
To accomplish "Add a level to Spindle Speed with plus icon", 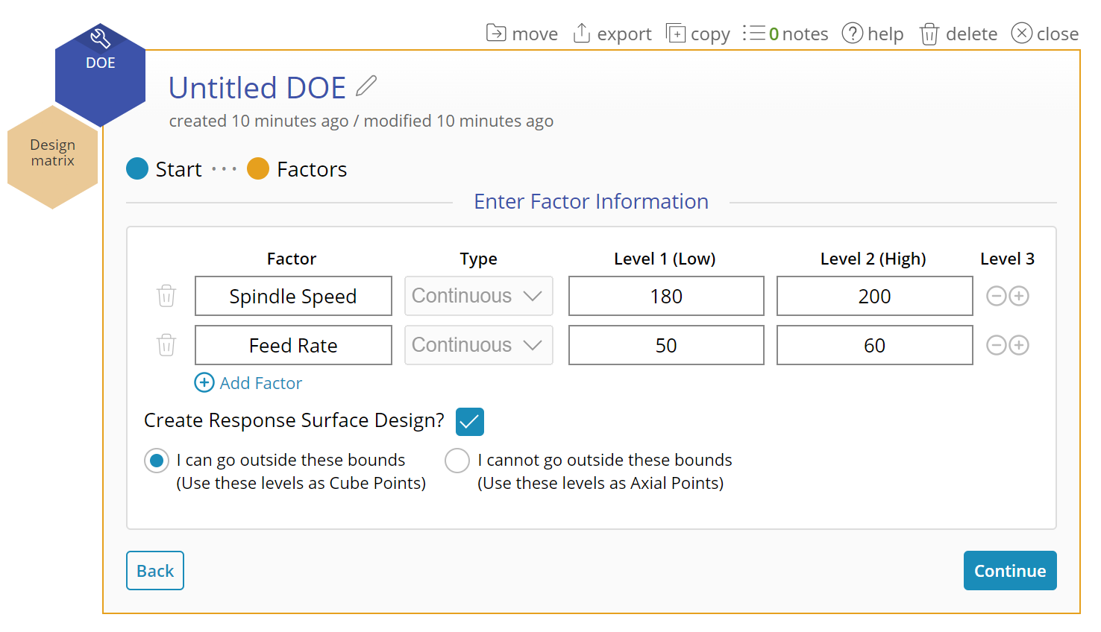I will tap(1019, 296).
